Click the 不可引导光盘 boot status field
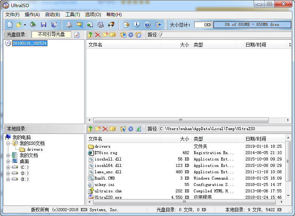Screen dimensions: 295x216 pos(51,34)
